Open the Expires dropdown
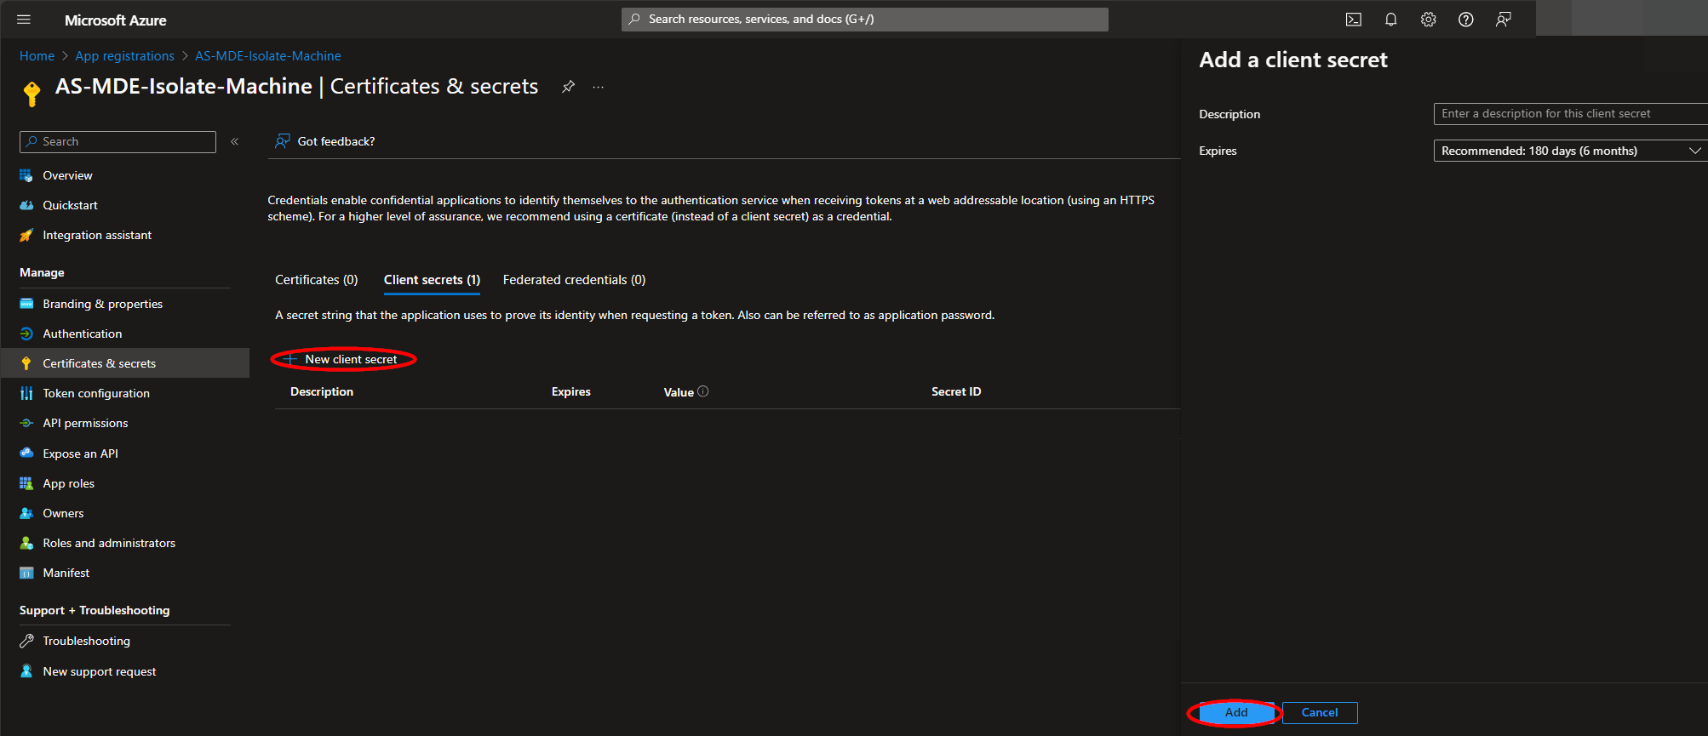 [x=1570, y=151]
